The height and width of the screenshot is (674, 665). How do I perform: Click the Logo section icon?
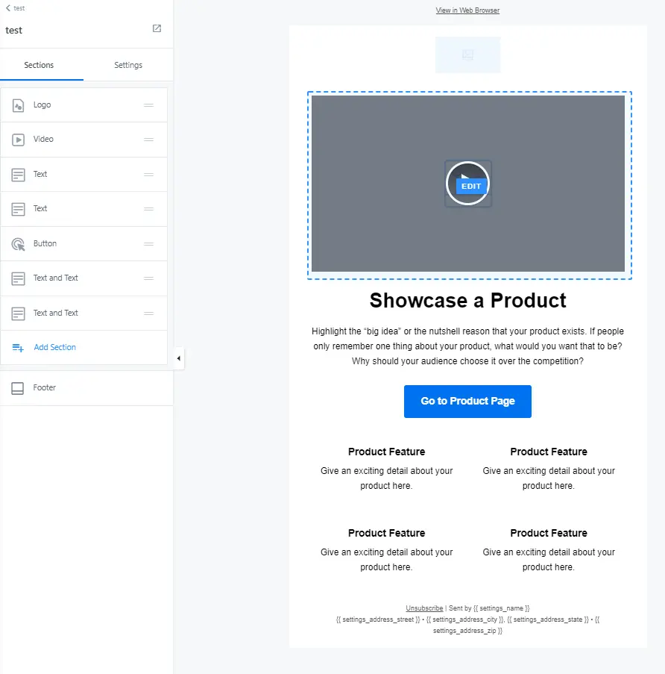(19, 105)
